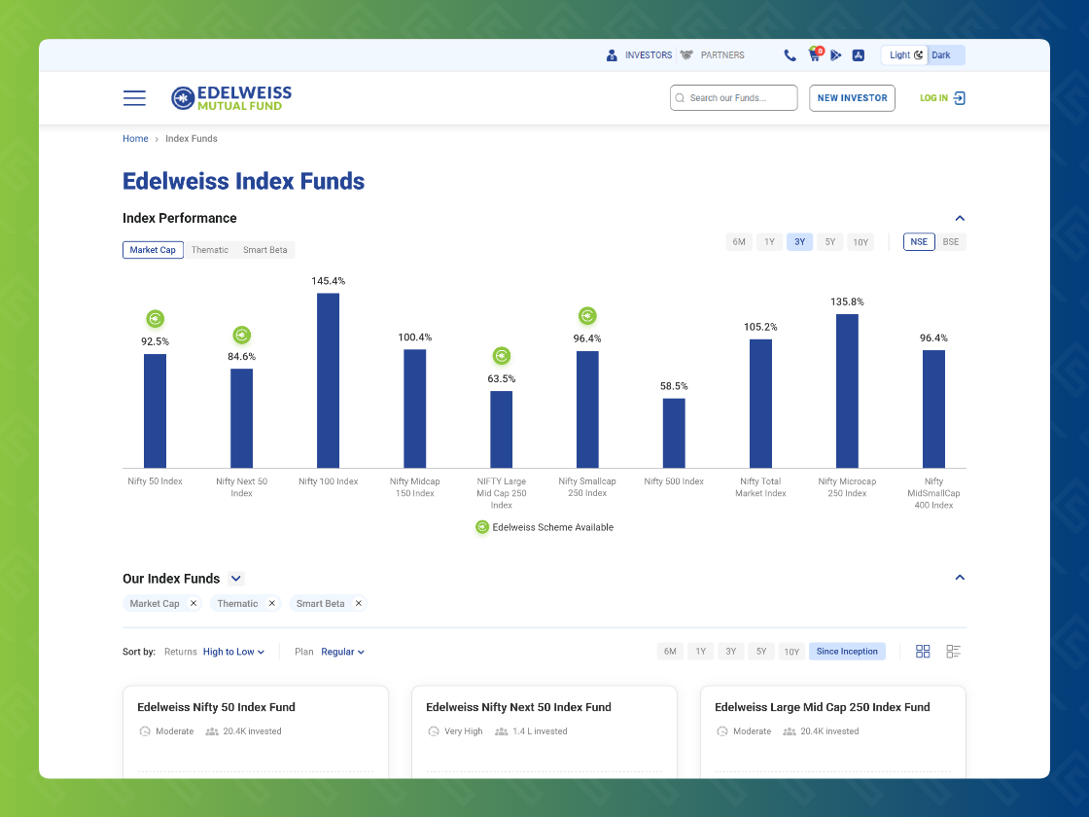Select 3Y fund returns period
The image size is (1089, 817).
tap(731, 652)
